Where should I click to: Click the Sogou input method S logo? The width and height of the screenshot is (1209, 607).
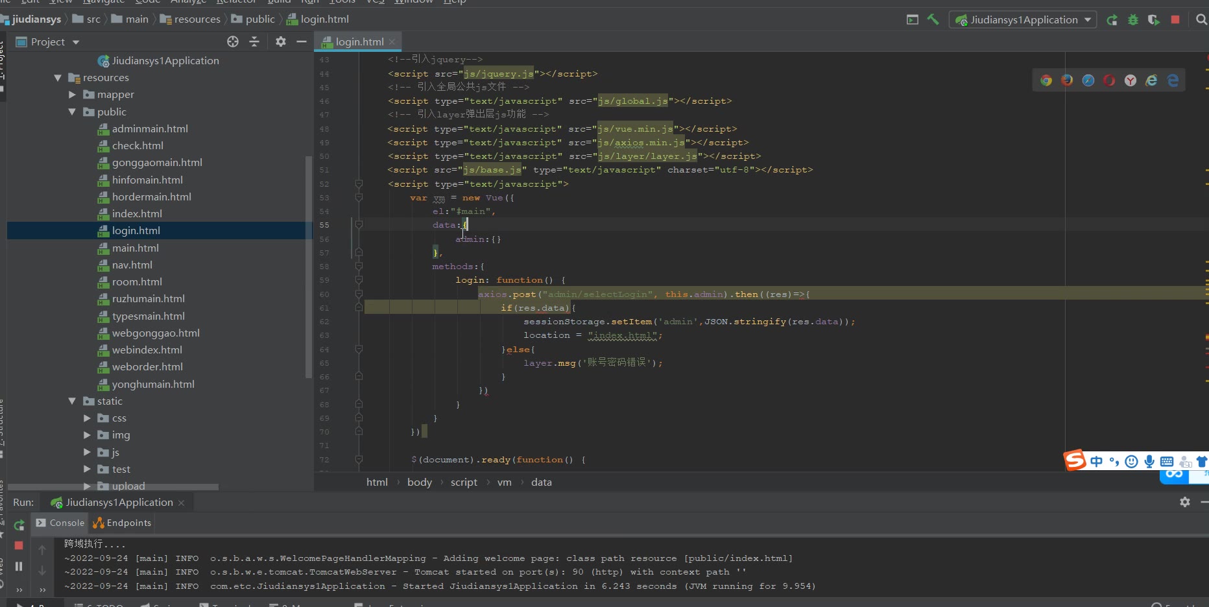1075,460
